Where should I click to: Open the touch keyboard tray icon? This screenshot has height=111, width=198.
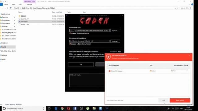[177, 109]
